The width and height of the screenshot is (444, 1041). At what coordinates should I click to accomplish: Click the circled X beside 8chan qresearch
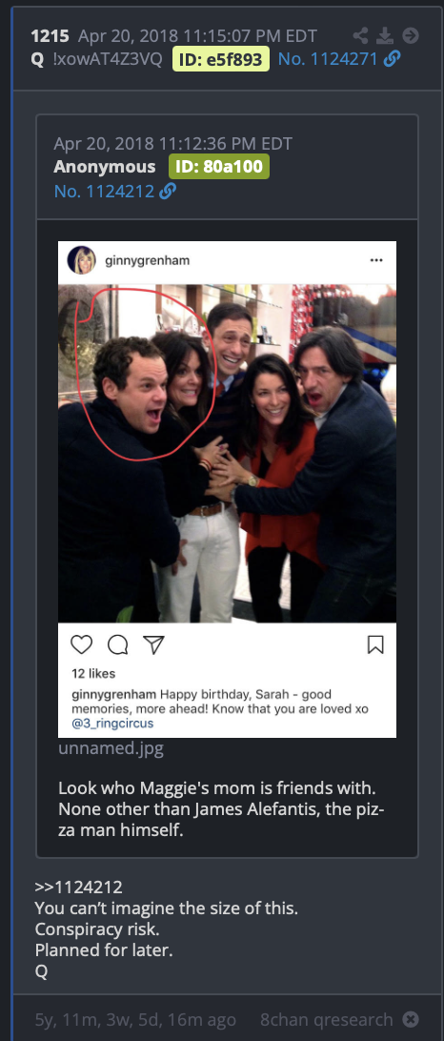click(412, 1019)
